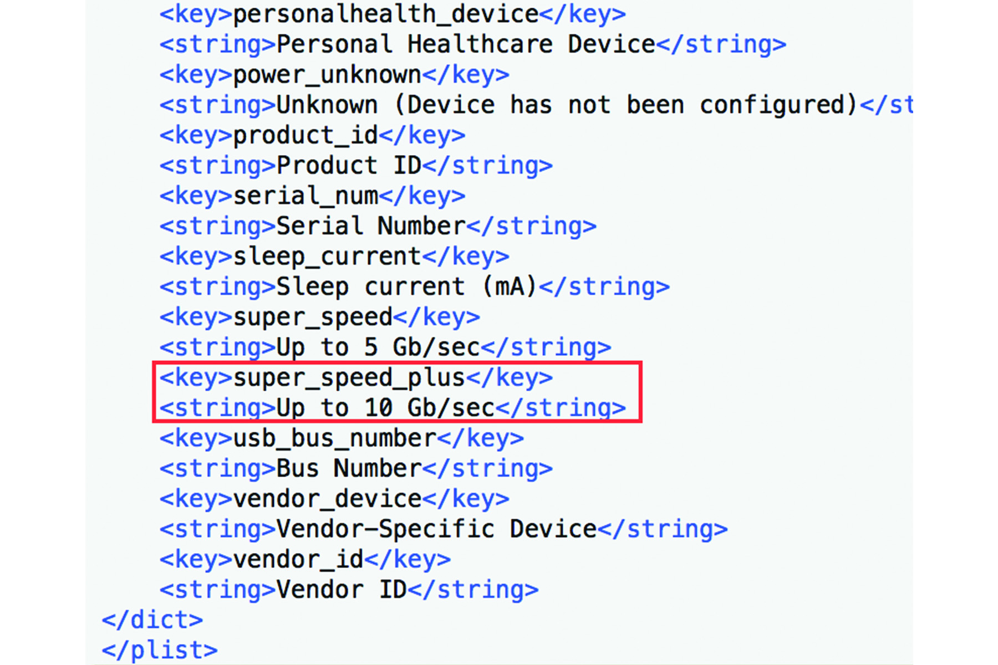This screenshot has height=665, width=998.
Task: Click the "Up to 10 Gb/sec" string
Action: [x=385, y=408]
